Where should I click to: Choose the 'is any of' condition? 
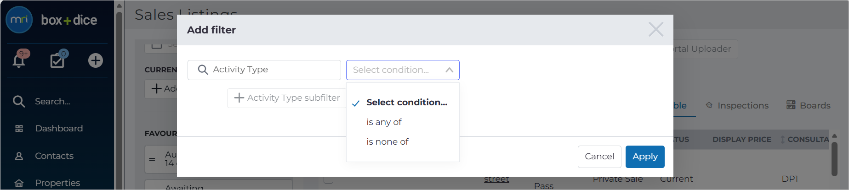coord(384,122)
